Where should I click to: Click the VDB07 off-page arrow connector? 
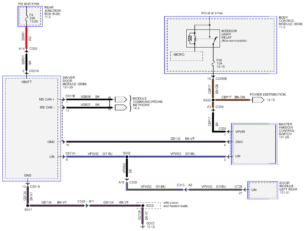point(121,107)
